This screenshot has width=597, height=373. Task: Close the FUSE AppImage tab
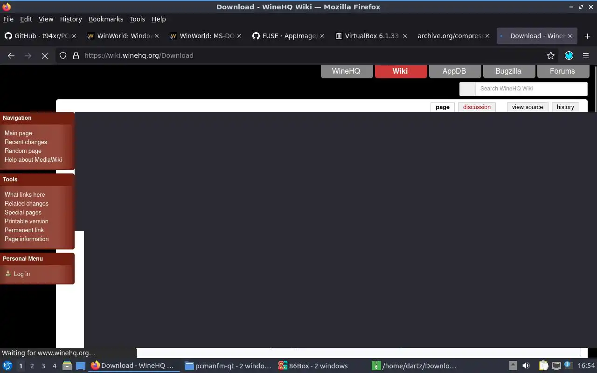(x=322, y=36)
